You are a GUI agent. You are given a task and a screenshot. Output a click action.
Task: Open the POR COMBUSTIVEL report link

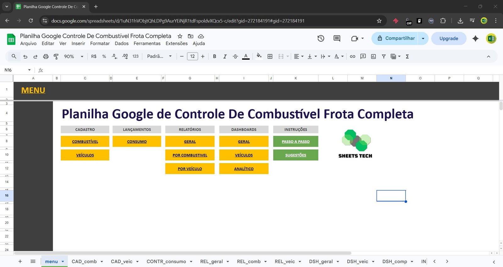(x=190, y=155)
